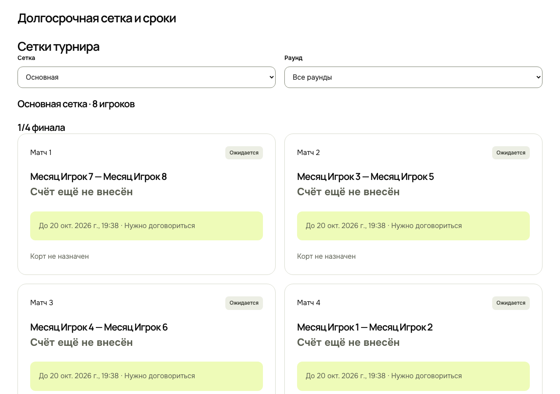Click Корт не назначен in Матч 2
This screenshot has height=394, width=560.
tap(326, 256)
